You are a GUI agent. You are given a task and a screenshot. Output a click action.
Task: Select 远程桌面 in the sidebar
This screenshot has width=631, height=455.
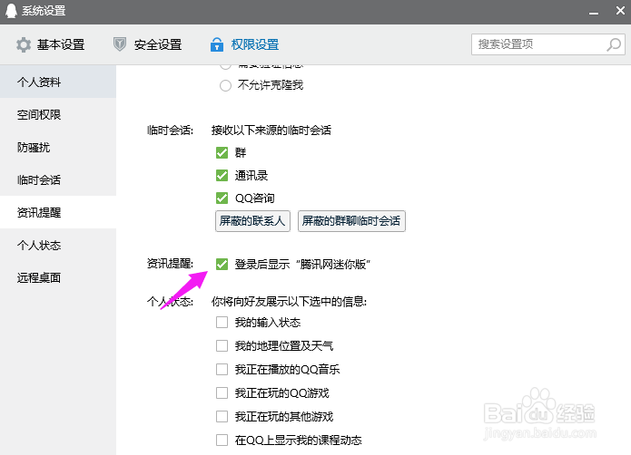coord(58,277)
